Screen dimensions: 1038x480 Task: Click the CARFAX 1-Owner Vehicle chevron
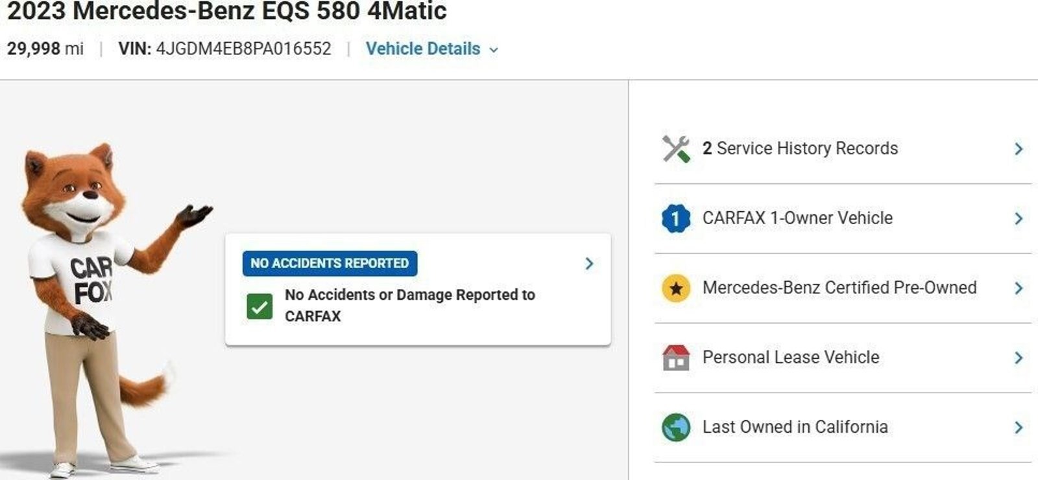click(1019, 219)
